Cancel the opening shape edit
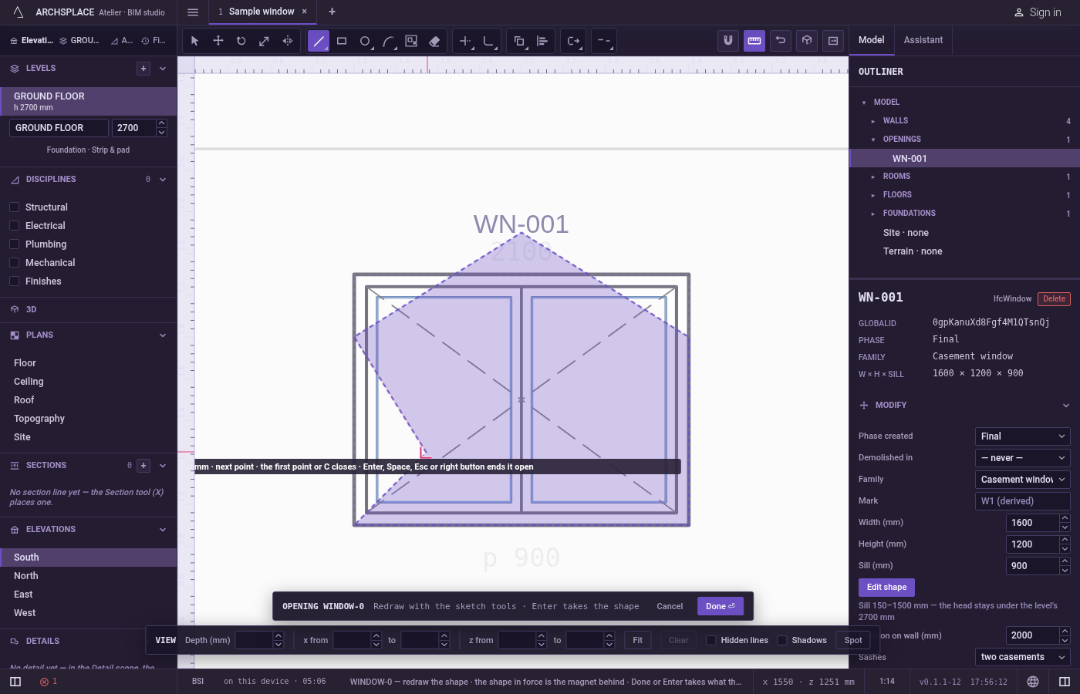The height and width of the screenshot is (694, 1080). [x=670, y=606]
